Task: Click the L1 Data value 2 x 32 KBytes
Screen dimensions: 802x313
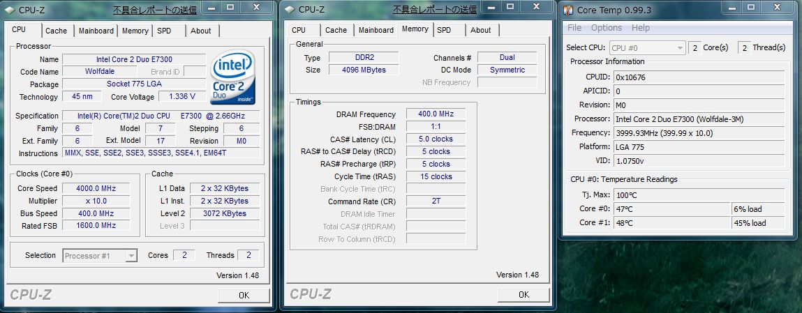Action: (x=225, y=188)
